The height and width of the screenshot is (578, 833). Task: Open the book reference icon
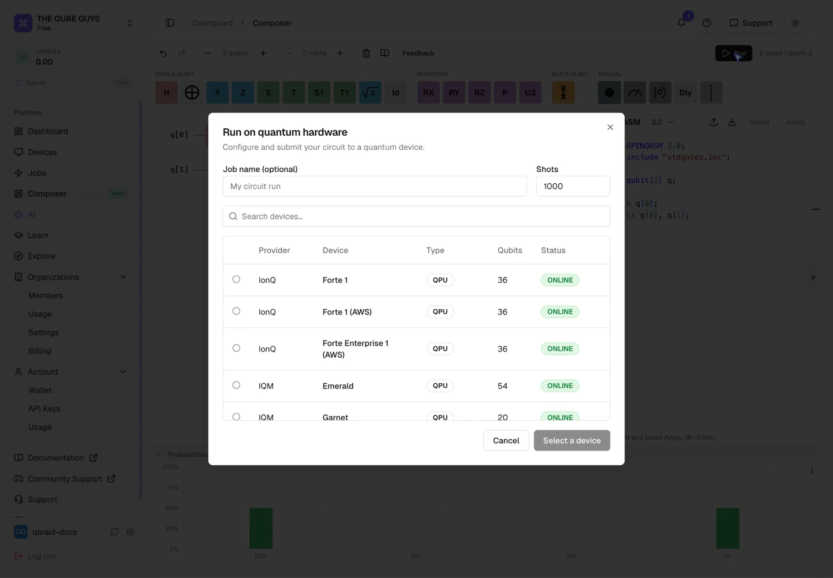[385, 53]
